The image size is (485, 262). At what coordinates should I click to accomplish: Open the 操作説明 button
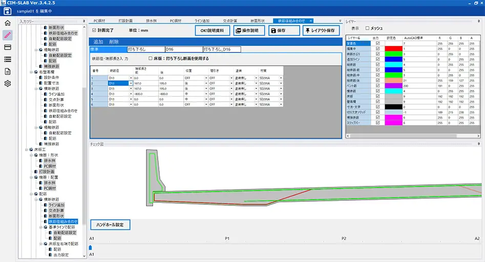[249, 31]
